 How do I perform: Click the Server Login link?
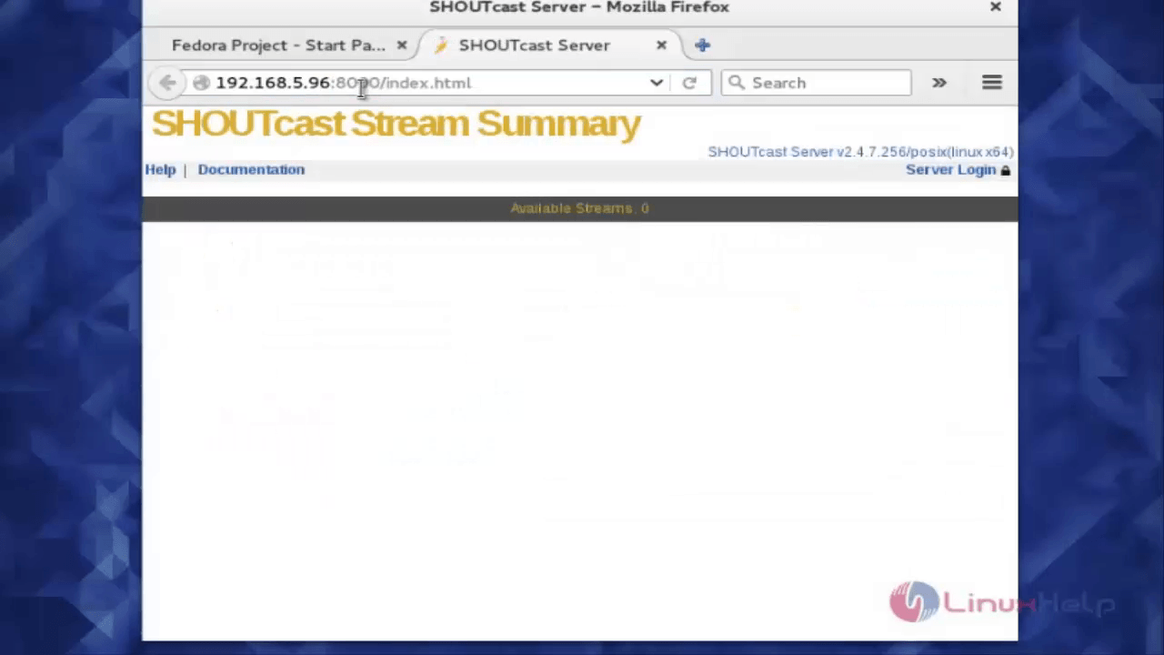pyautogui.click(x=950, y=170)
